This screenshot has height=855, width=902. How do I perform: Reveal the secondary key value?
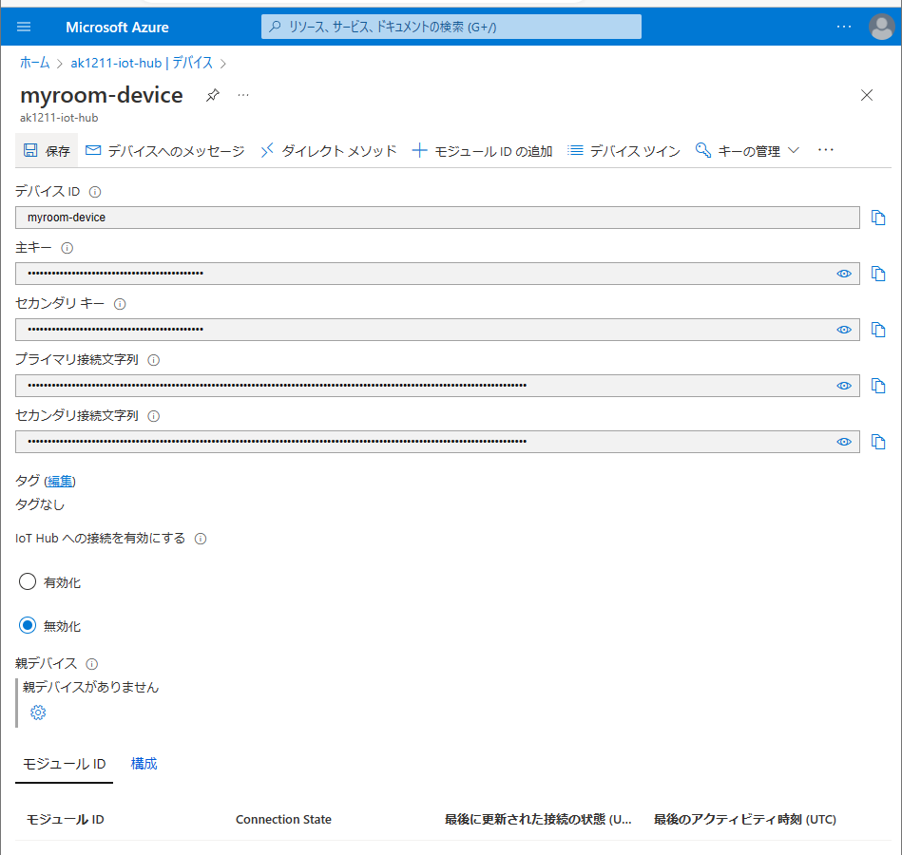point(843,330)
